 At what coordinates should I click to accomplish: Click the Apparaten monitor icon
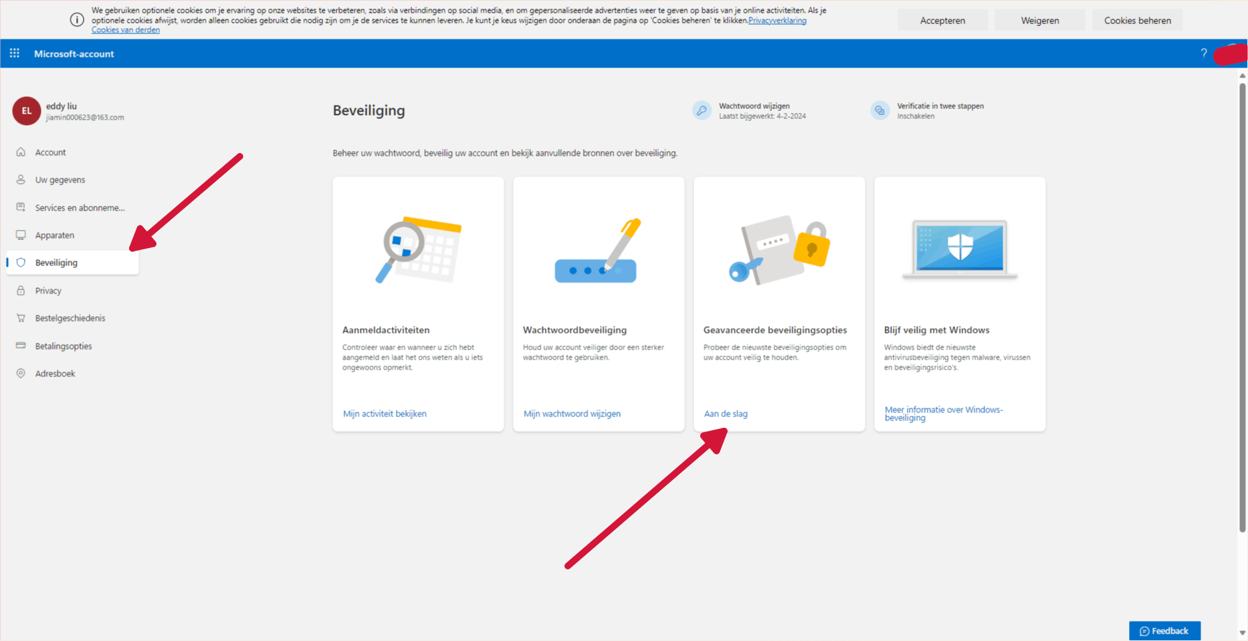(21, 235)
